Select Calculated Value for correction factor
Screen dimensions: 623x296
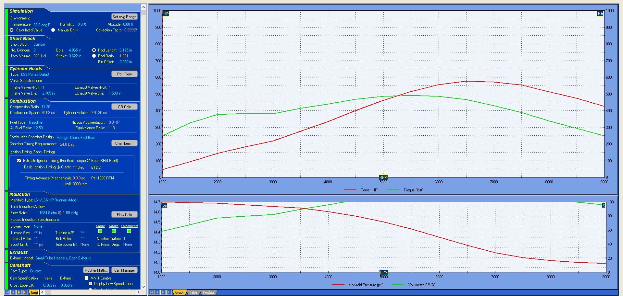click(12, 30)
